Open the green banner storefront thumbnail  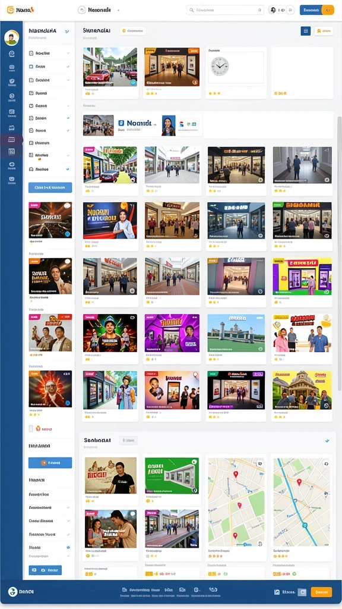[x=172, y=475]
